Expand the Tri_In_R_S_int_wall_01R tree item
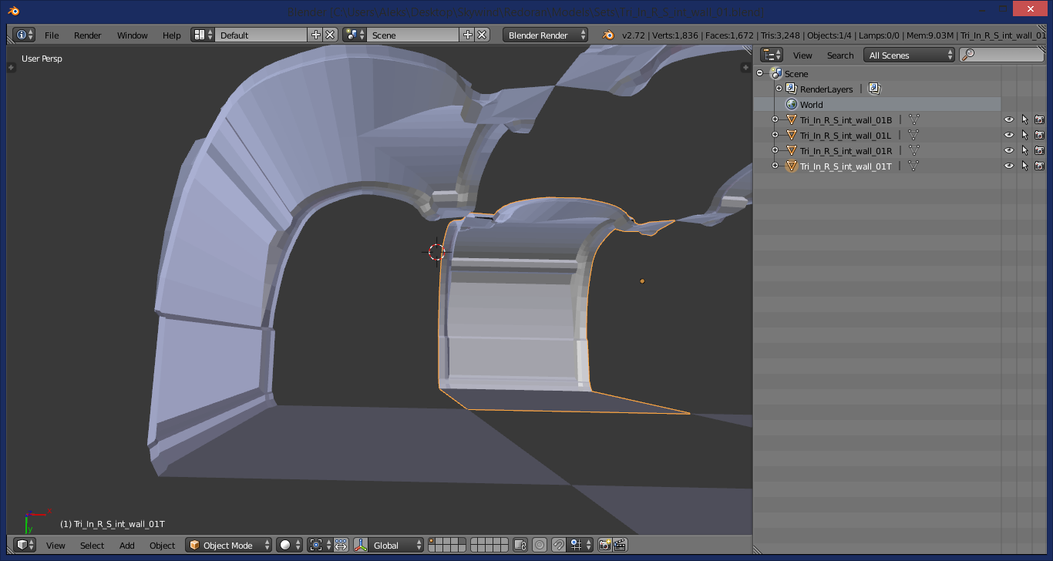Viewport: 1053px width, 561px height. click(x=775, y=150)
